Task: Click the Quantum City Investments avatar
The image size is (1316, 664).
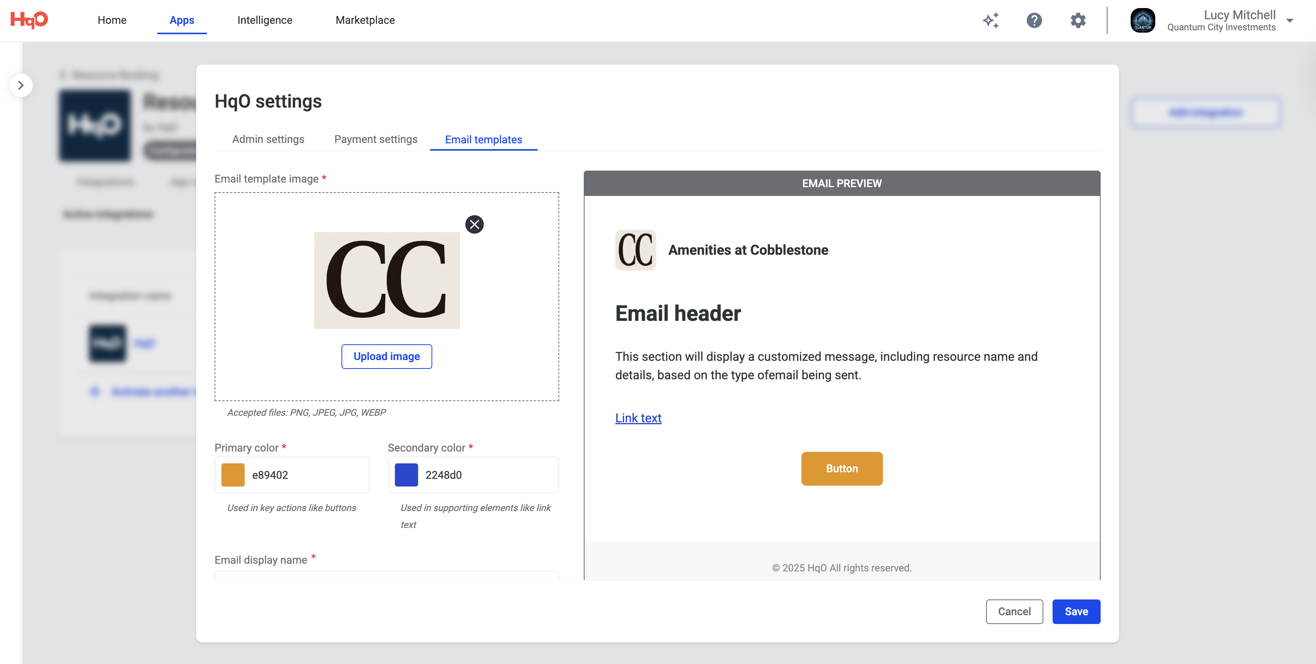Action: click(x=1143, y=20)
